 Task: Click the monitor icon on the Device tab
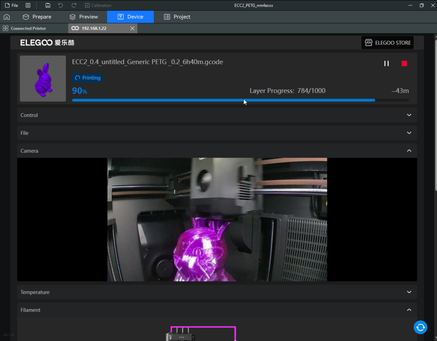121,17
